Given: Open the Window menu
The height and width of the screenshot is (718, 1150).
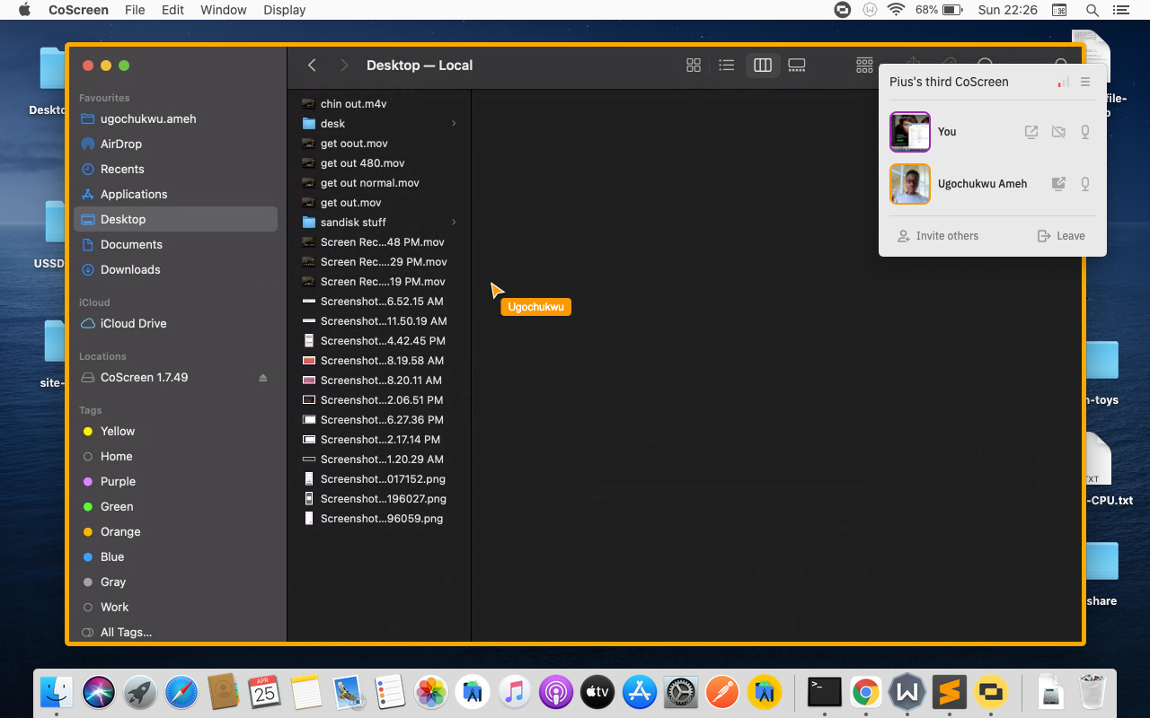Looking at the screenshot, I should (223, 10).
